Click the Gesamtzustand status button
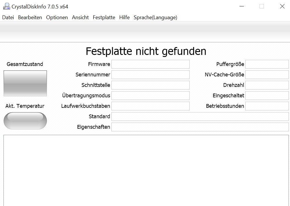 25,83
